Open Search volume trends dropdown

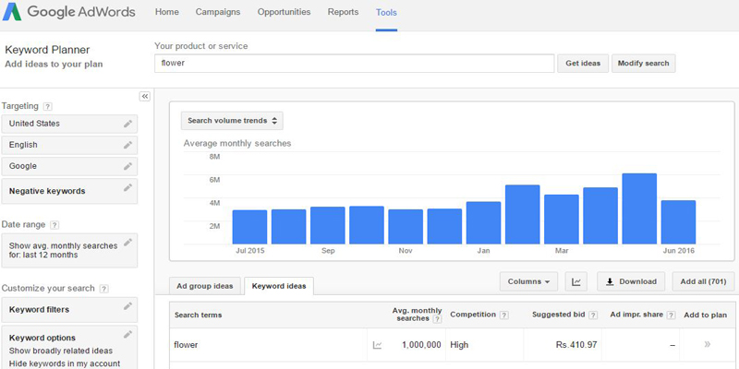[x=232, y=121]
